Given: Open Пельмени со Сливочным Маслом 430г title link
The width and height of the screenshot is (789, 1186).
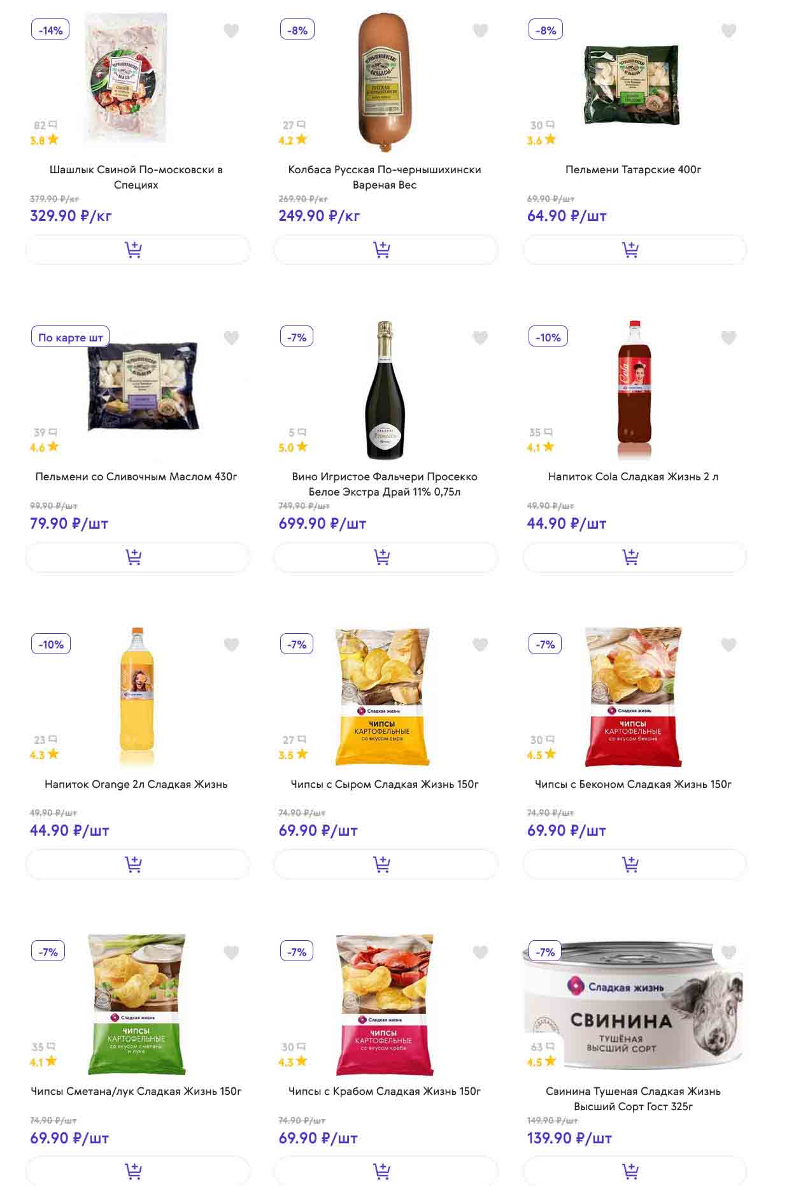Looking at the screenshot, I should coord(136,476).
